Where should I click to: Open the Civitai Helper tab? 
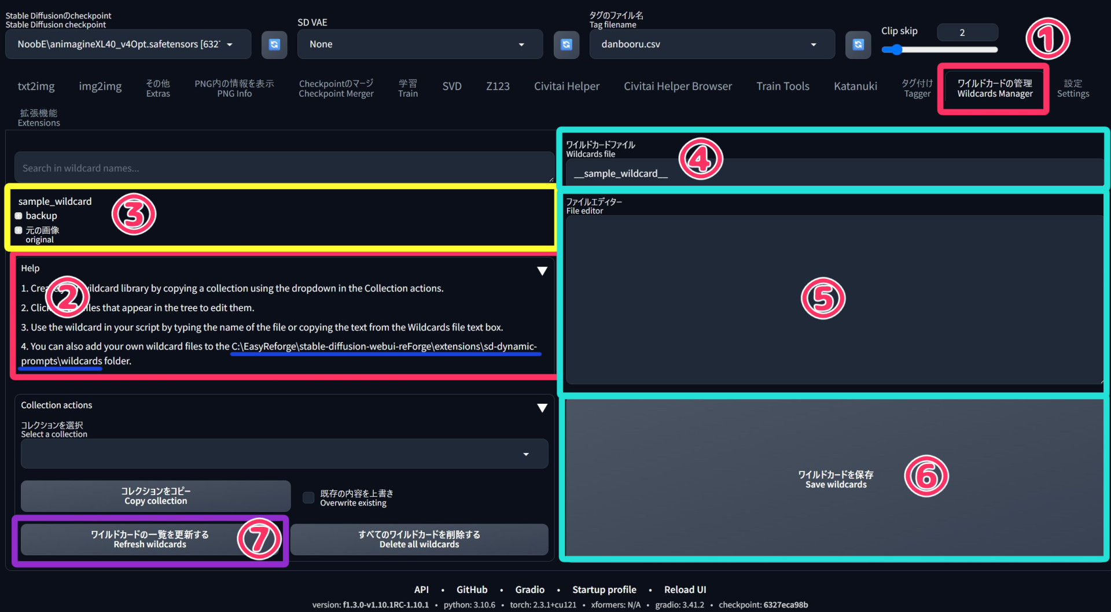(566, 87)
